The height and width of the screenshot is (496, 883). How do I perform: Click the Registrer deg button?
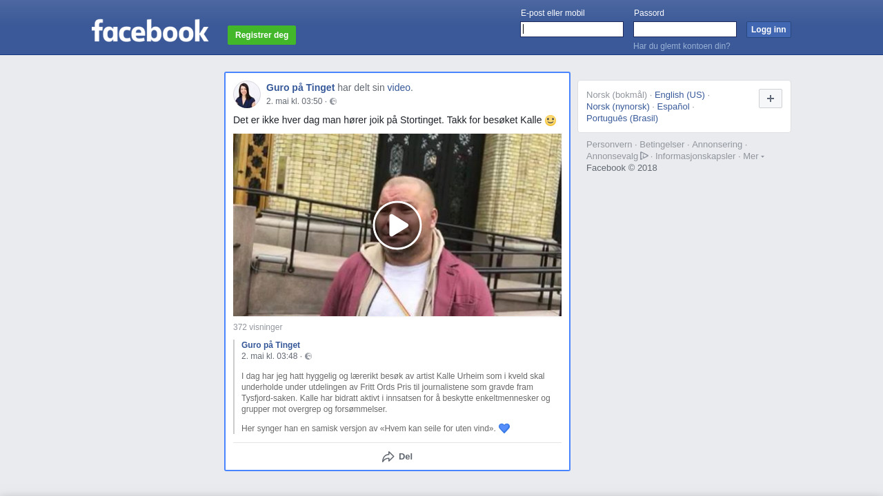(x=262, y=35)
